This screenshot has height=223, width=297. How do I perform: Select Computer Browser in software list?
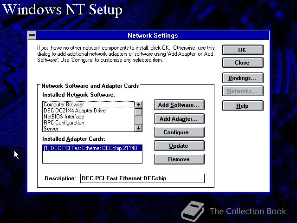(89, 105)
